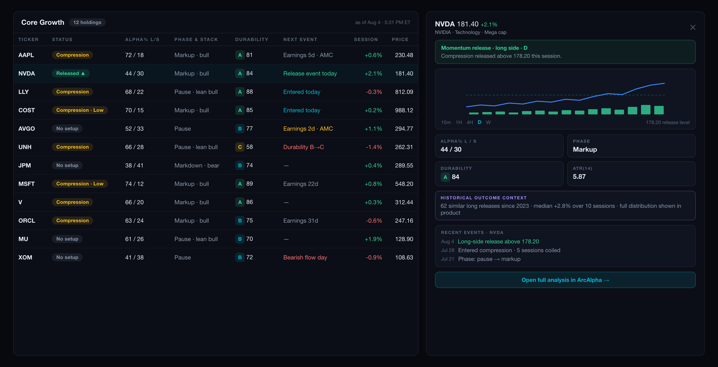Screen dimensions: 718x367
Task: Click the Release event today link for NVDA
Action: pyautogui.click(x=310, y=73)
